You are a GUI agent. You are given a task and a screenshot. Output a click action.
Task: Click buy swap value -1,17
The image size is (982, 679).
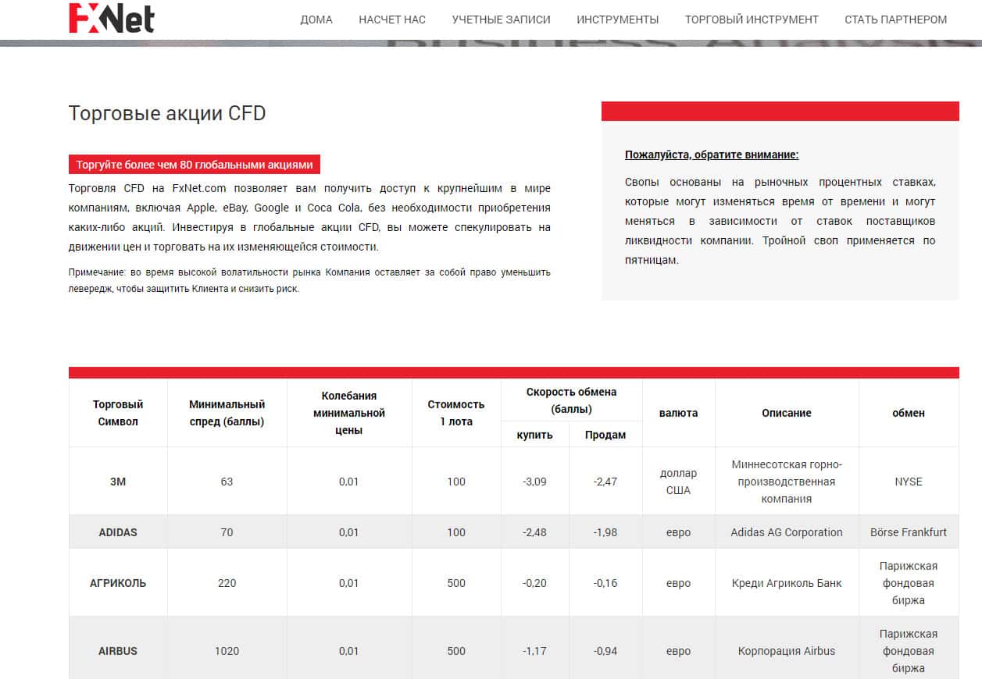click(x=534, y=651)
